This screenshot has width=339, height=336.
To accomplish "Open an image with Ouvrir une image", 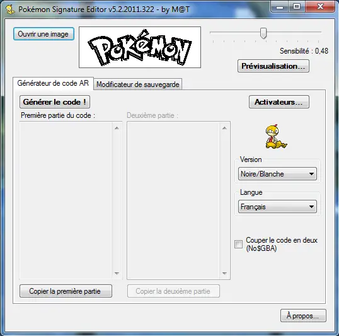I will click(43, 34).
